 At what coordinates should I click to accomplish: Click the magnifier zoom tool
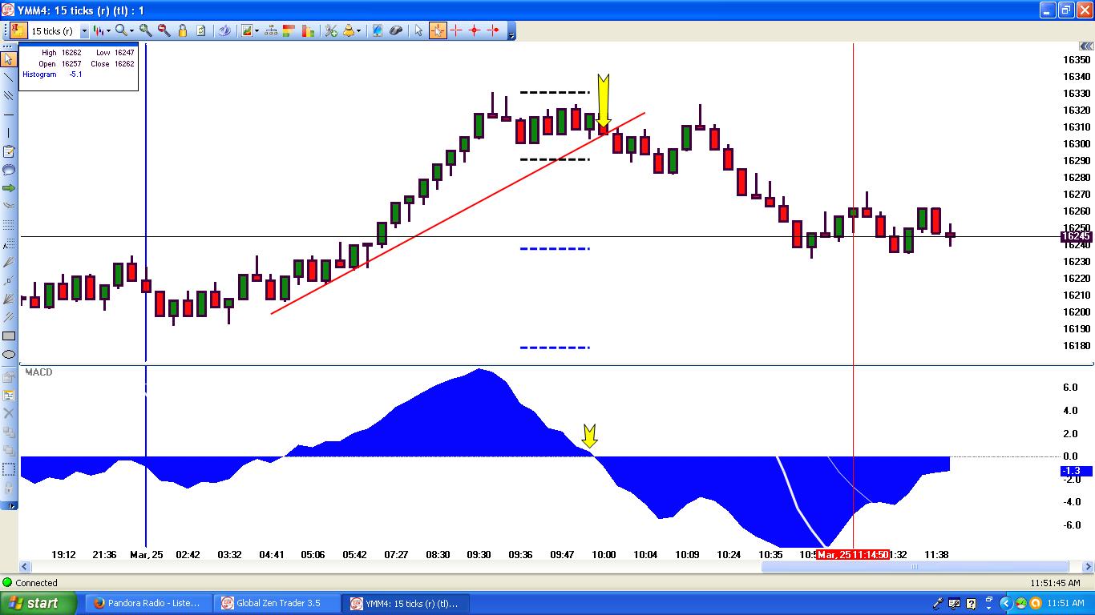coord(120,31)
